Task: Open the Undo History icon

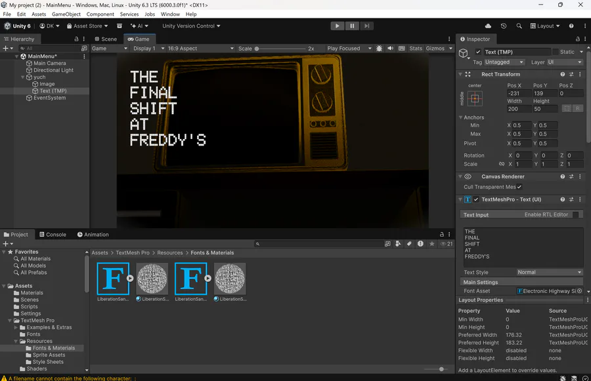Action: coord(504,26)
